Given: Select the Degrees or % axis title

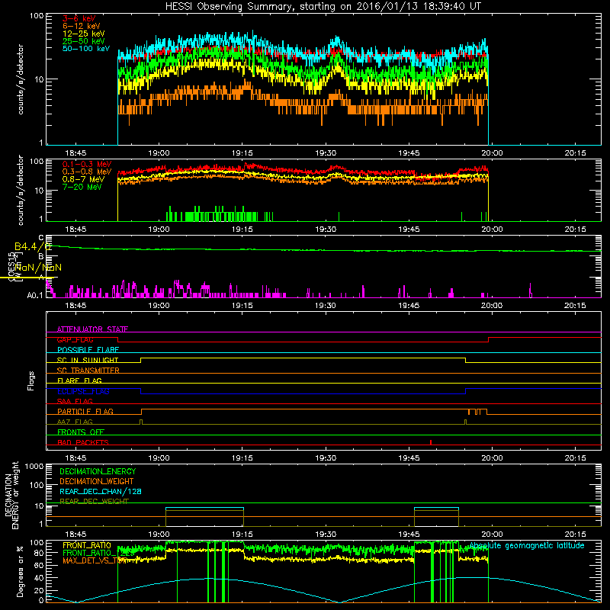Looking at the screenshot, I should tap(21, 571).
